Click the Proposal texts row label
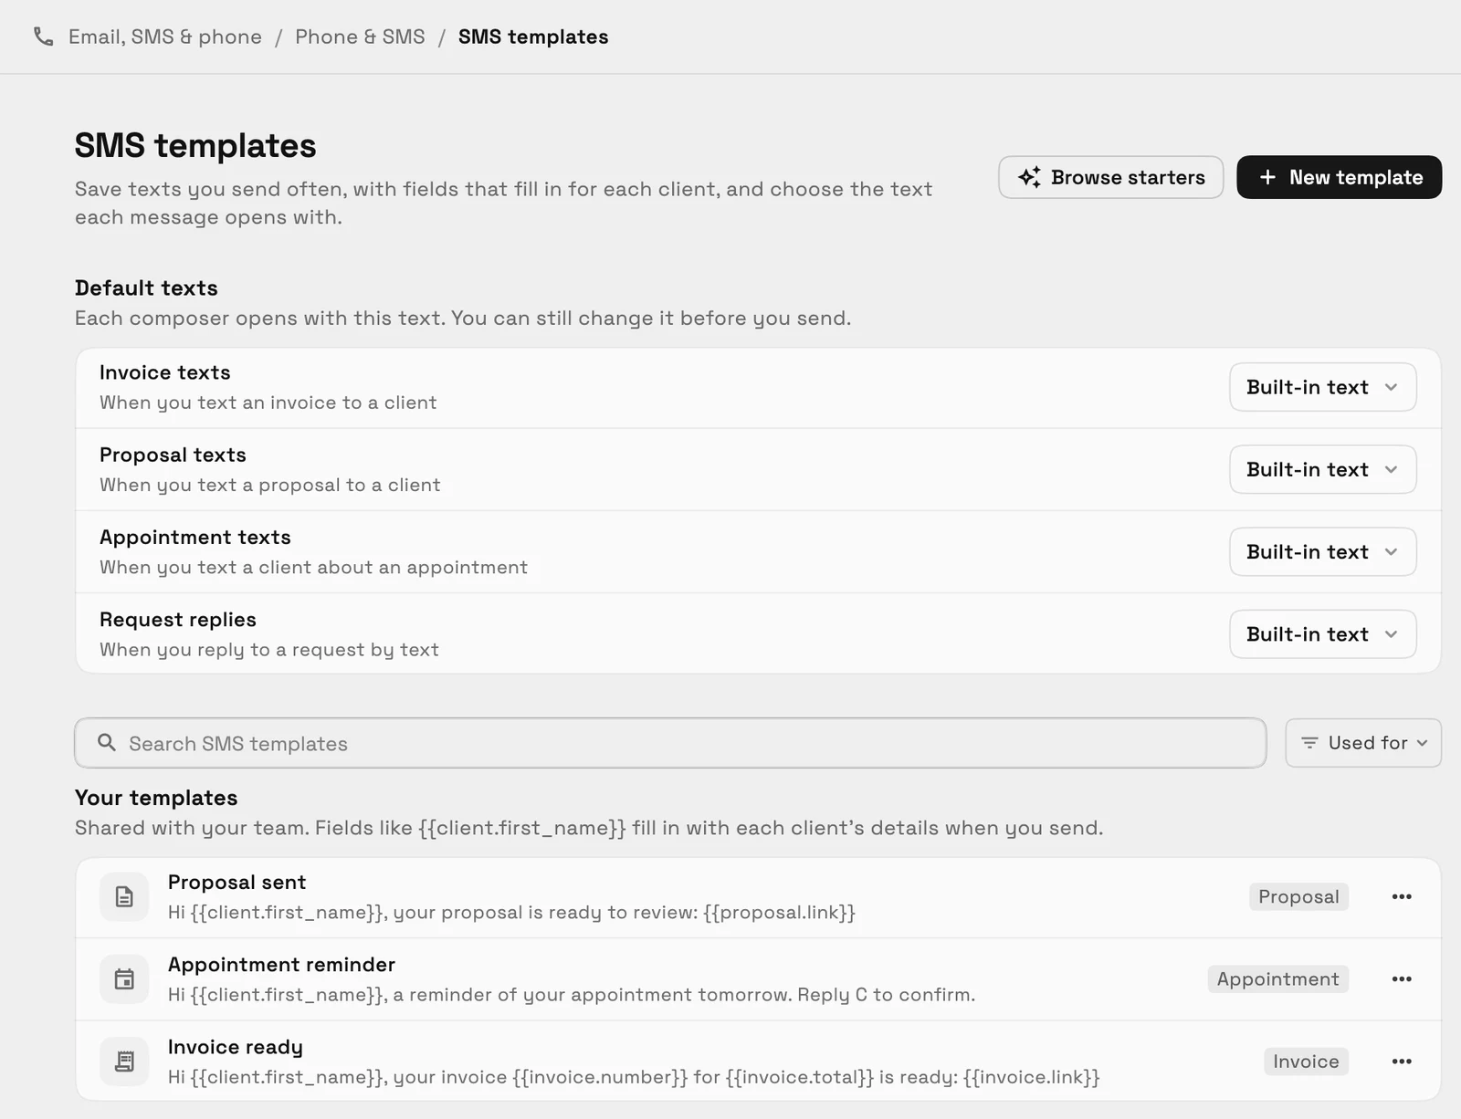 coord(173,455)
